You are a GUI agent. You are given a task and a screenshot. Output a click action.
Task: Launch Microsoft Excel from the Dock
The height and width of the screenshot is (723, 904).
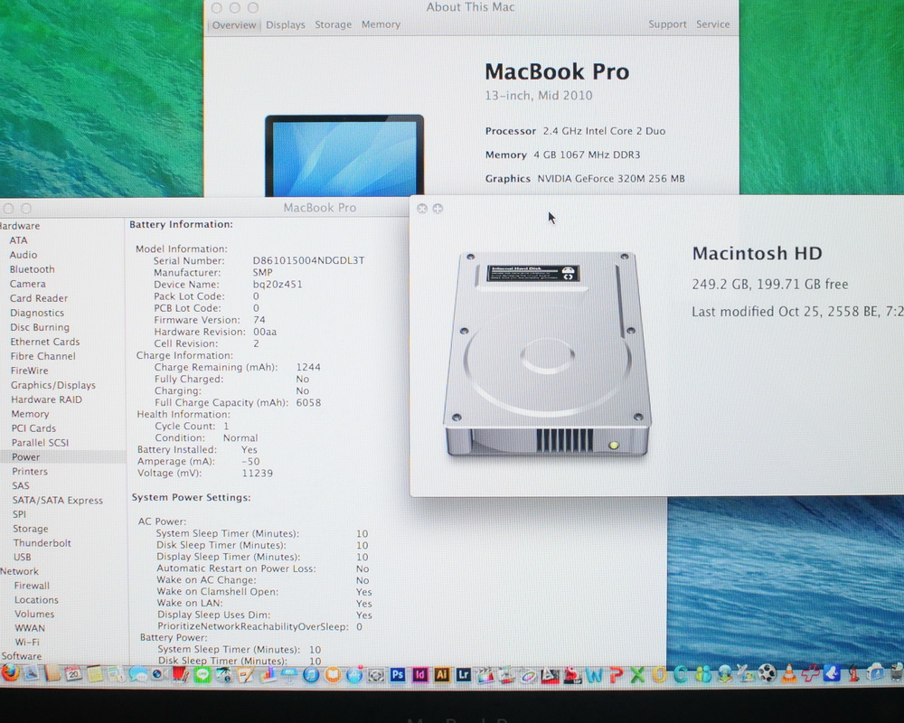(637, 674)
